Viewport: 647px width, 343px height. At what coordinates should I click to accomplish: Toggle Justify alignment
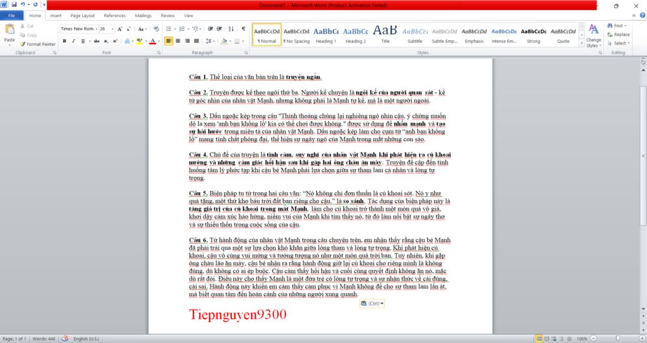pos(197,41)
